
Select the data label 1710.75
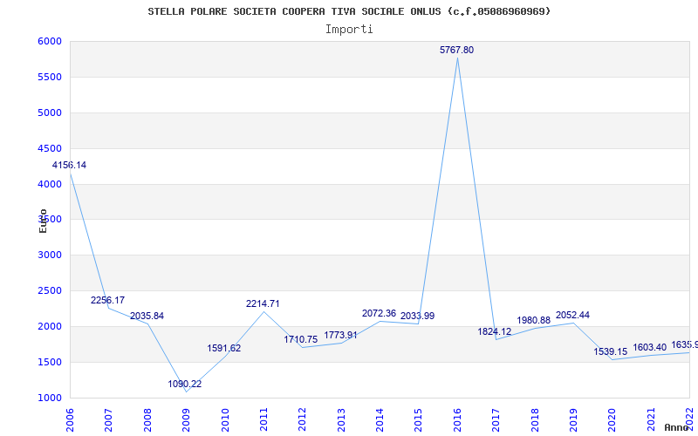[301, 340]
